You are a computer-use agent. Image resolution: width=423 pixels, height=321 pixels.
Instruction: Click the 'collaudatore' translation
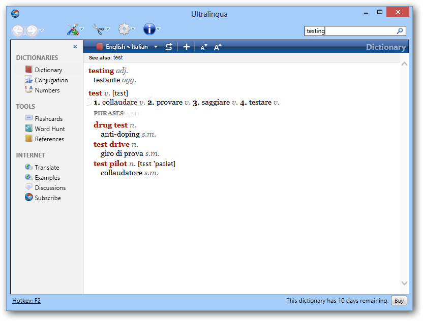tap(122, 173)
